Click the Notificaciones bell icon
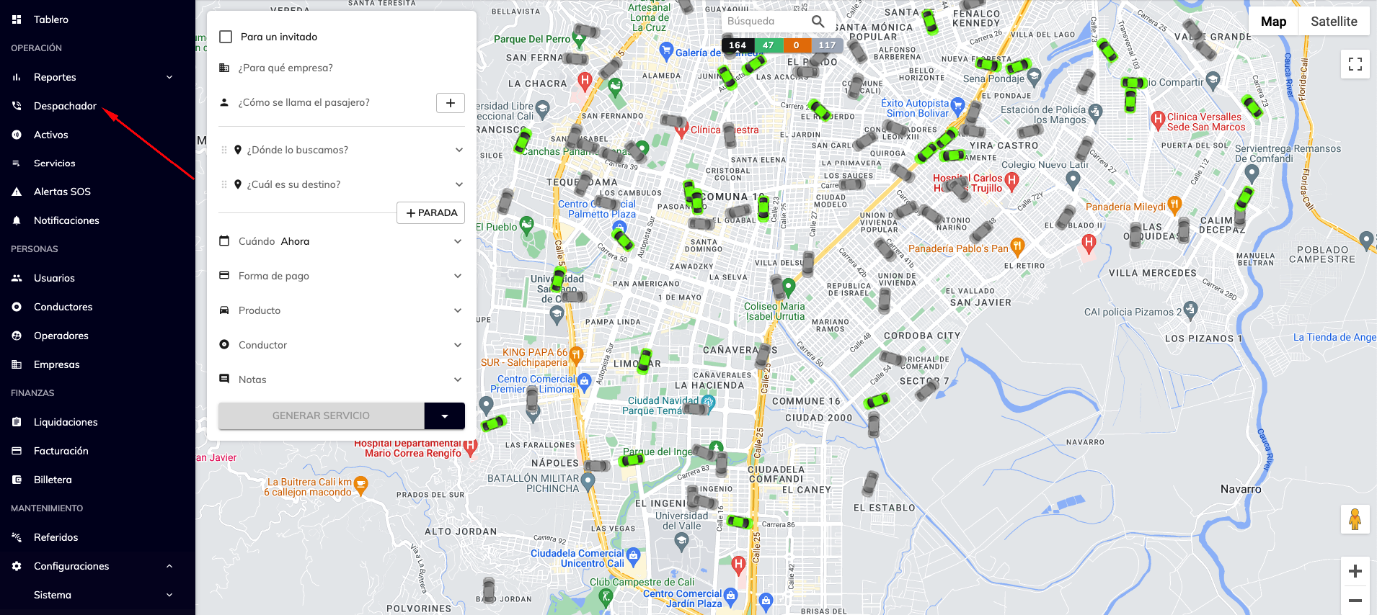 coord(17,220)
